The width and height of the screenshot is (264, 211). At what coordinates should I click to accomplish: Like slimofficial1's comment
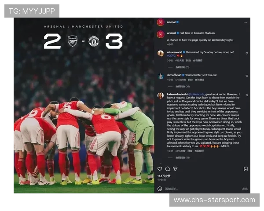[247, 76]
